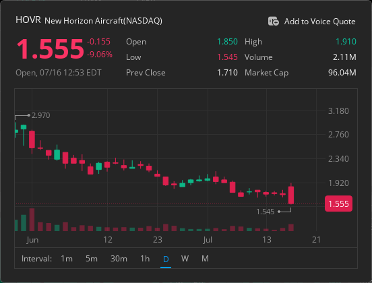Switch to the 30m interval
This screenshot has height=283, width=372.
[x=119, y=258]
